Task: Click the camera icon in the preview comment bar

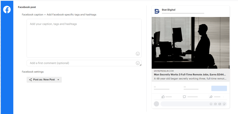Action: (x=215, y=104)
